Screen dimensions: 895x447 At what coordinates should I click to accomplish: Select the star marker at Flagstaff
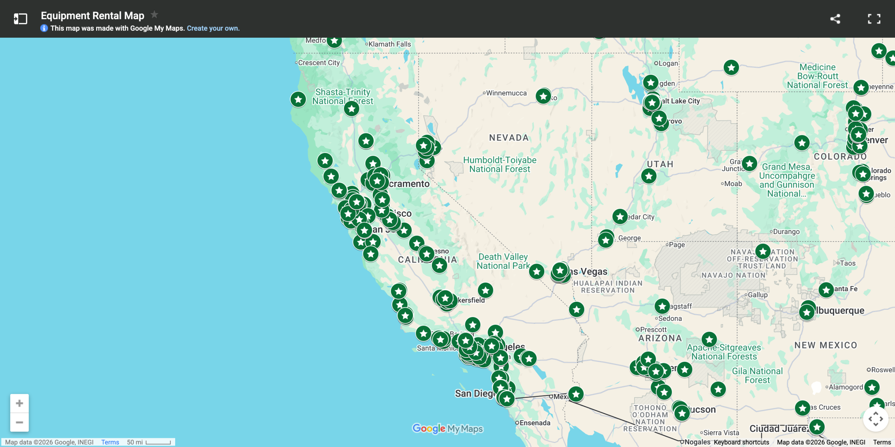point(662,306)
